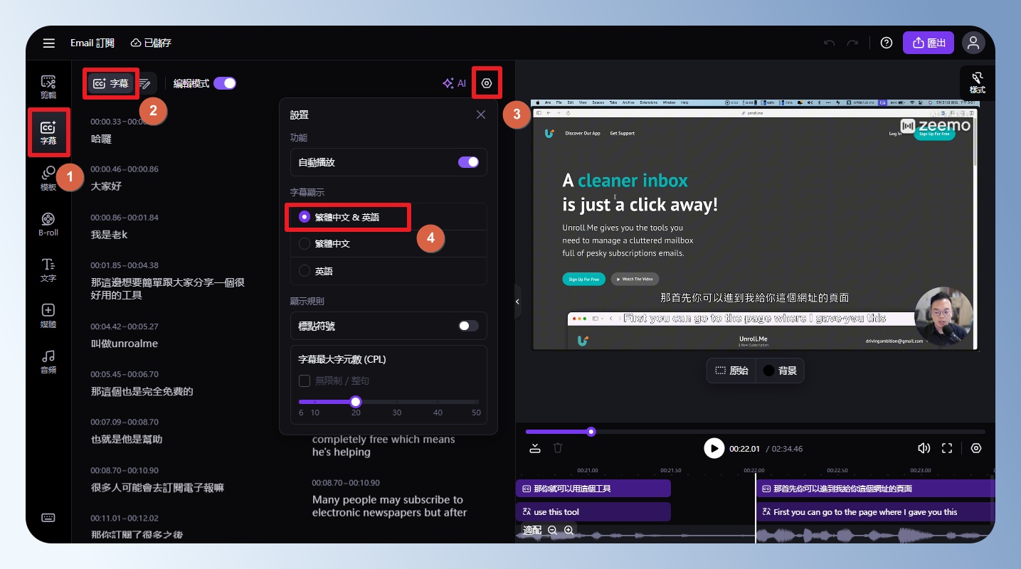
Task: Open the 樣式 style panel icon
Action: 977,83
